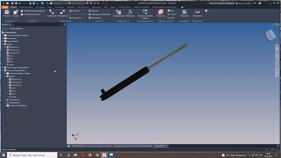This screenshot has height=158, width=281.
Task: Click the Измерение measure icon
Action: (x=198, y=12)
